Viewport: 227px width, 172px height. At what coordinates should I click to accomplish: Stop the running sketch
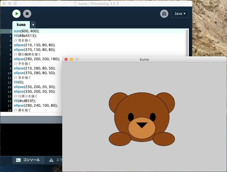click(x=27, y=14)
